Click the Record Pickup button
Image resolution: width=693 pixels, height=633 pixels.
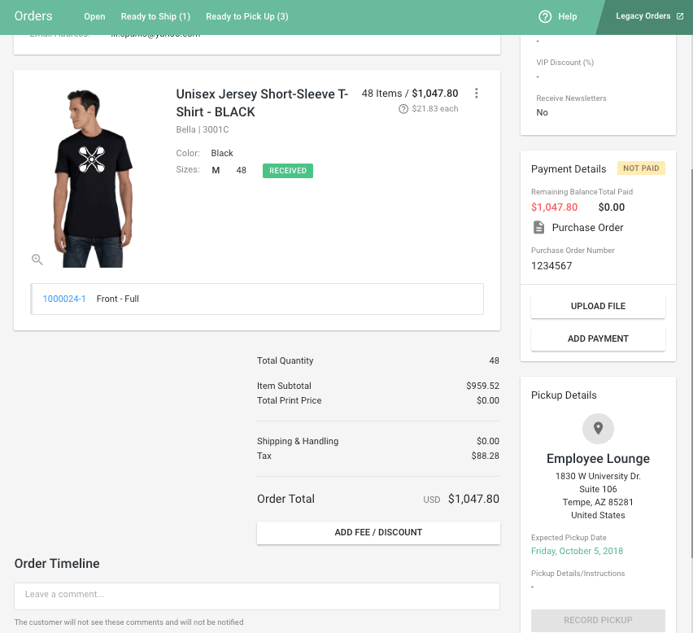[x=598, y=620]
